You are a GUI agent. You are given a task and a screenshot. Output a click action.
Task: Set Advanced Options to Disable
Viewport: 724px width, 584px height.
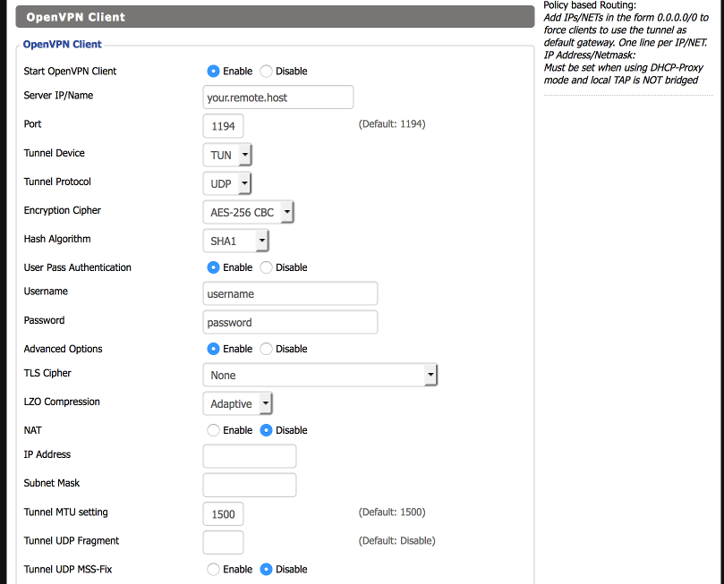266,349
